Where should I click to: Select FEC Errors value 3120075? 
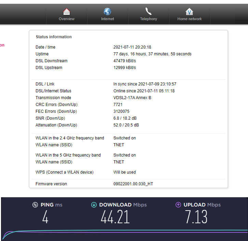121,111
